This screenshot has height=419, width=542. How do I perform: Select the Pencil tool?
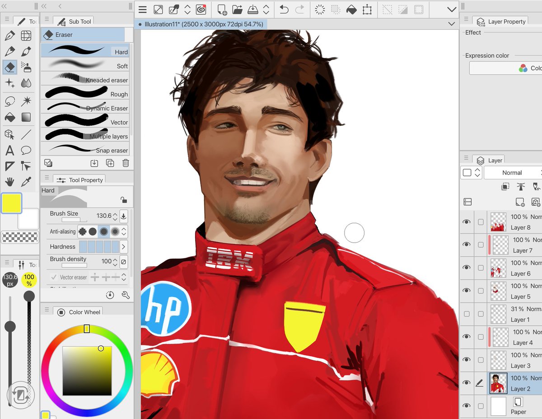[9, 51]
